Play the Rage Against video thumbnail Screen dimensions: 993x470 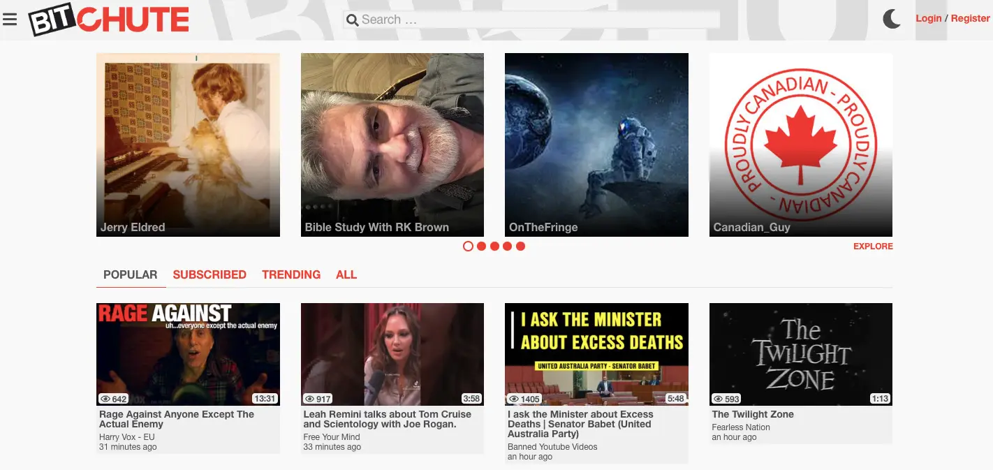(188, 354)
